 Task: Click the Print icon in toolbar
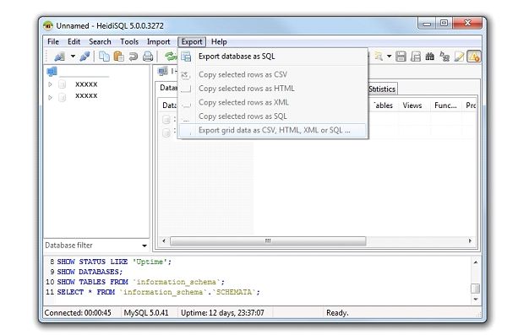[148, 57]
